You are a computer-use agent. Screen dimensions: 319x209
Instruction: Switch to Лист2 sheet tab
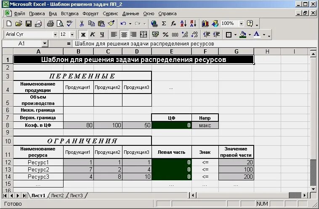(57, 196)
